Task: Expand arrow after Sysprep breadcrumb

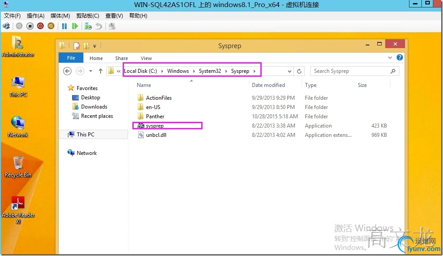Action: [255, 71]
